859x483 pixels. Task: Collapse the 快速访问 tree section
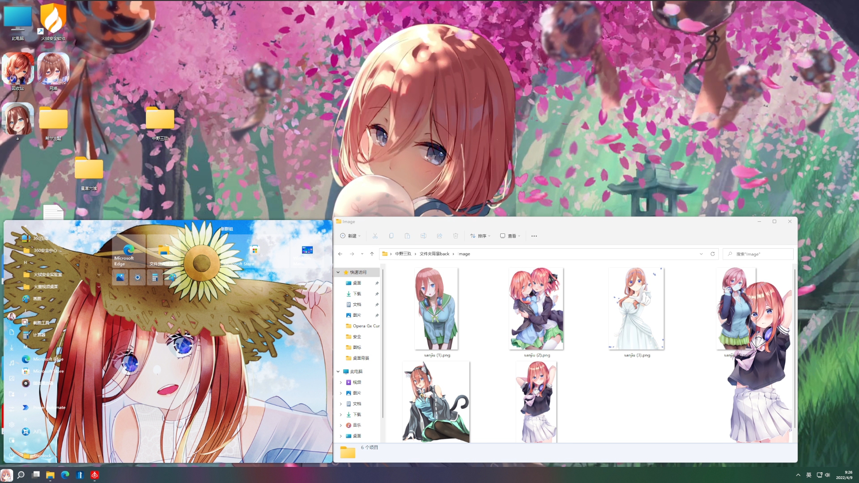(338, 272)
